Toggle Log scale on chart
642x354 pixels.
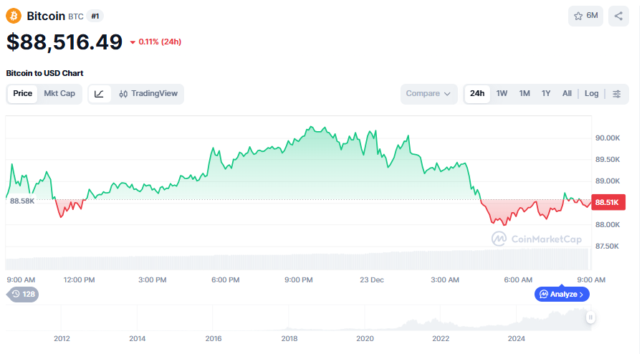[x=591, y=94]
